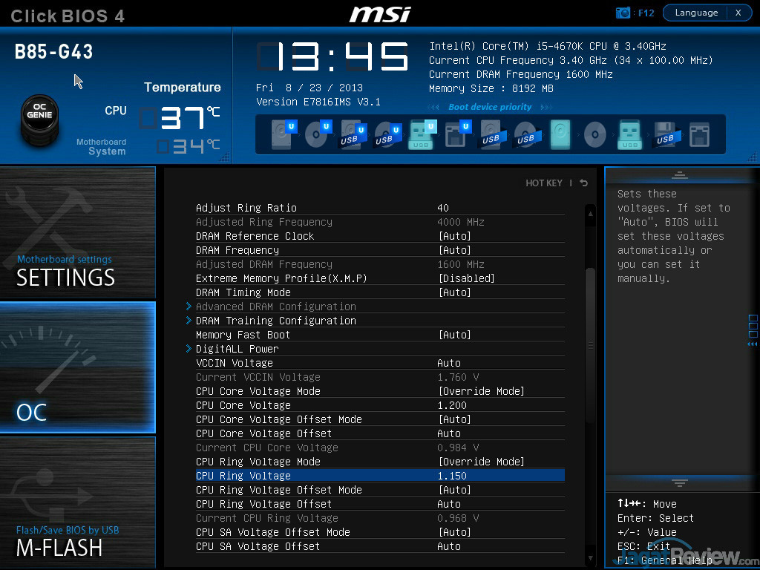
Task: Open the OC section
Action: point(77,367)
